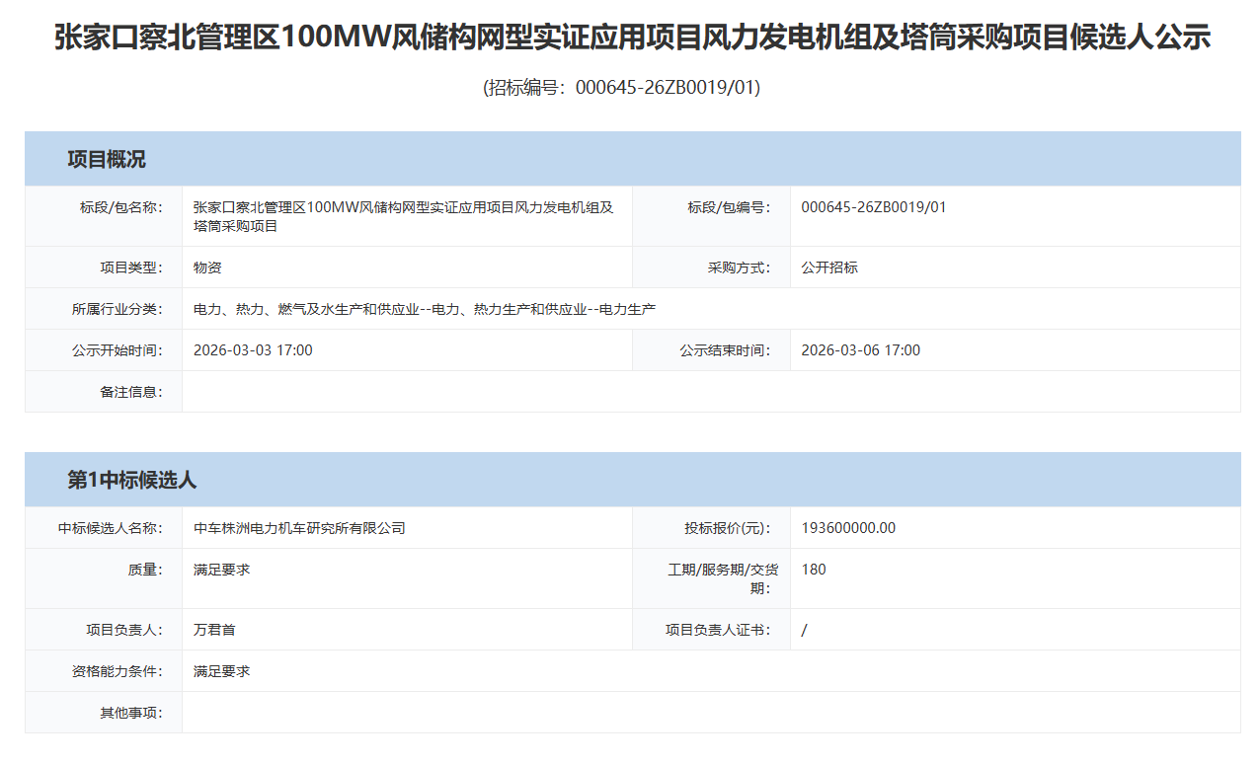The width and height of the screenshot is (1260, 765).
Task: Click the candidate name 中车株洲电力机车研究所有限公司
Action: (299, 528)
